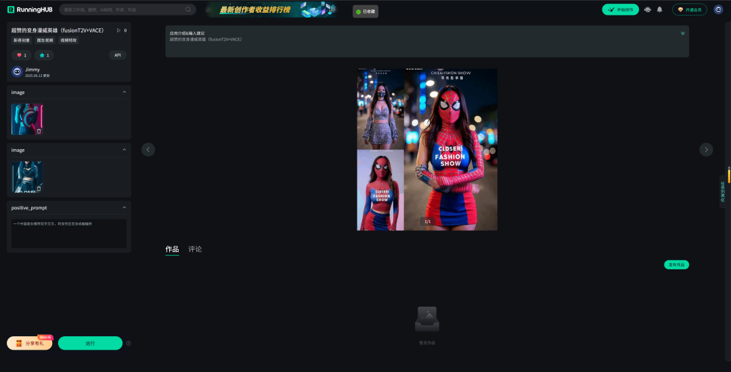Show the next preview image

pyautogui.click(x=706, y=150)
